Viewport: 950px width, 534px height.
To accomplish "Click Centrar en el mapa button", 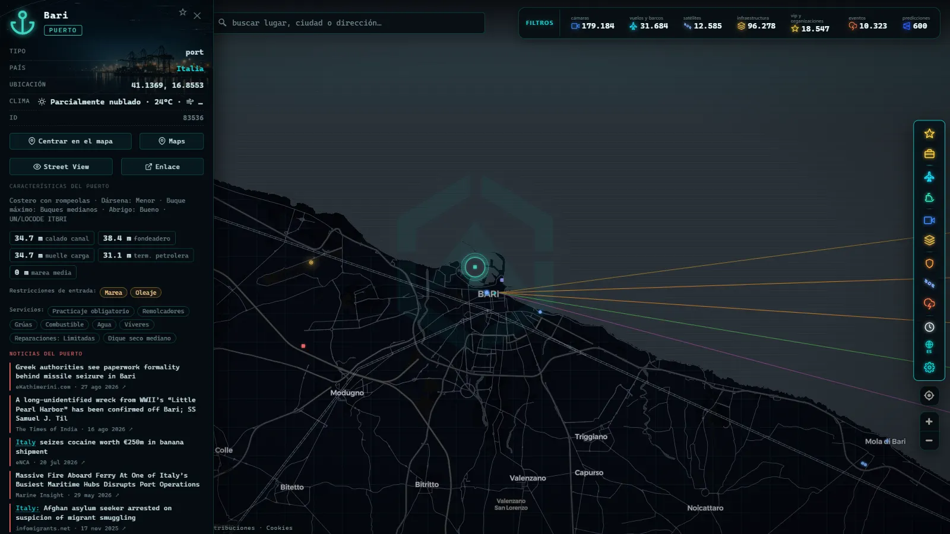I will [71, 141].
